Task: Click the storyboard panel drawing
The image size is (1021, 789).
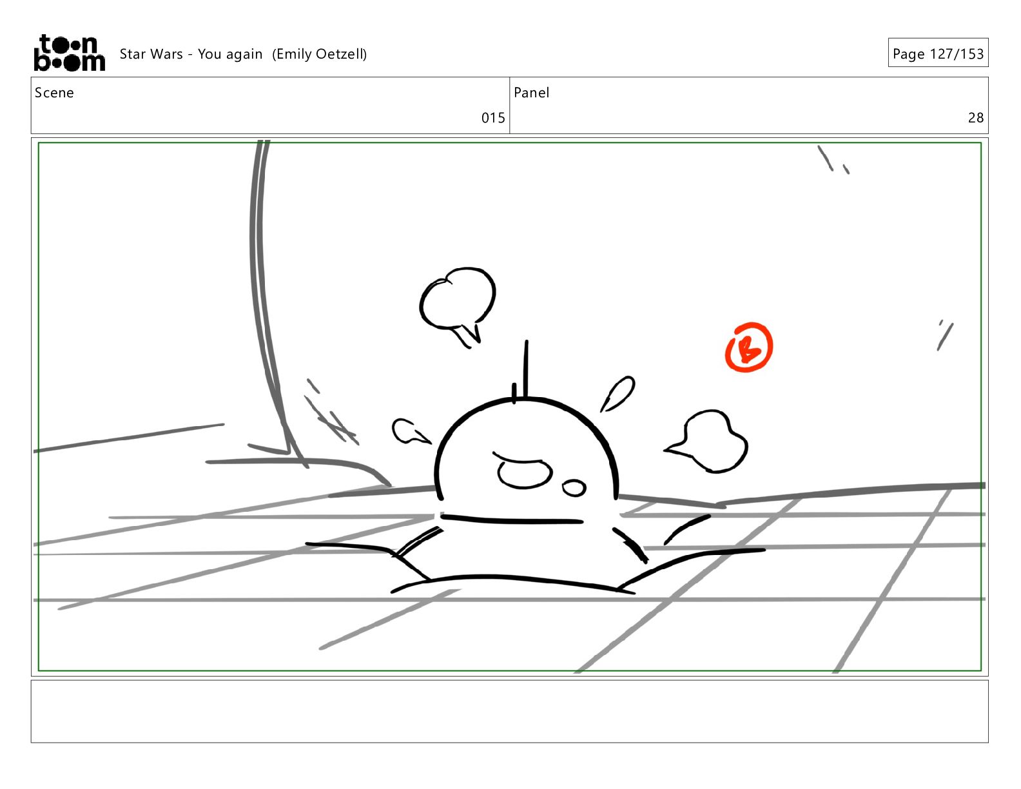Action: click(510, 407)
